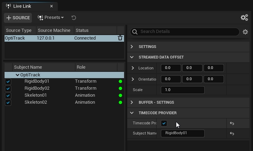Image resolution: width=253 pixels, height=151 pixels.
Task: Toggle the Timecode Provider checkbox
Action: coord(164,123)
